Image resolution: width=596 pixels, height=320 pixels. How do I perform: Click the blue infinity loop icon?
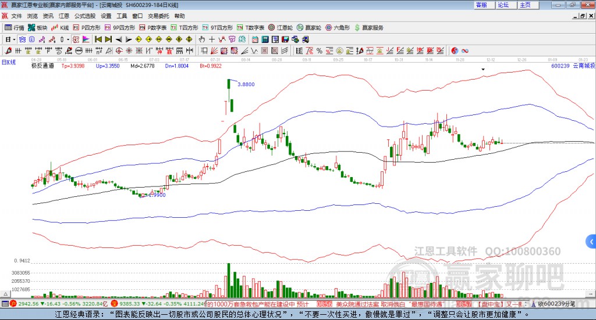tap(465, 51)
